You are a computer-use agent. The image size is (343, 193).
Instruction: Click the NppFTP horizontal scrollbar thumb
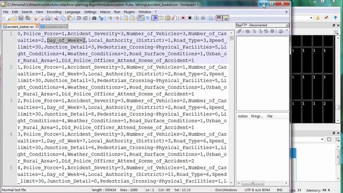tap(252, 183)
